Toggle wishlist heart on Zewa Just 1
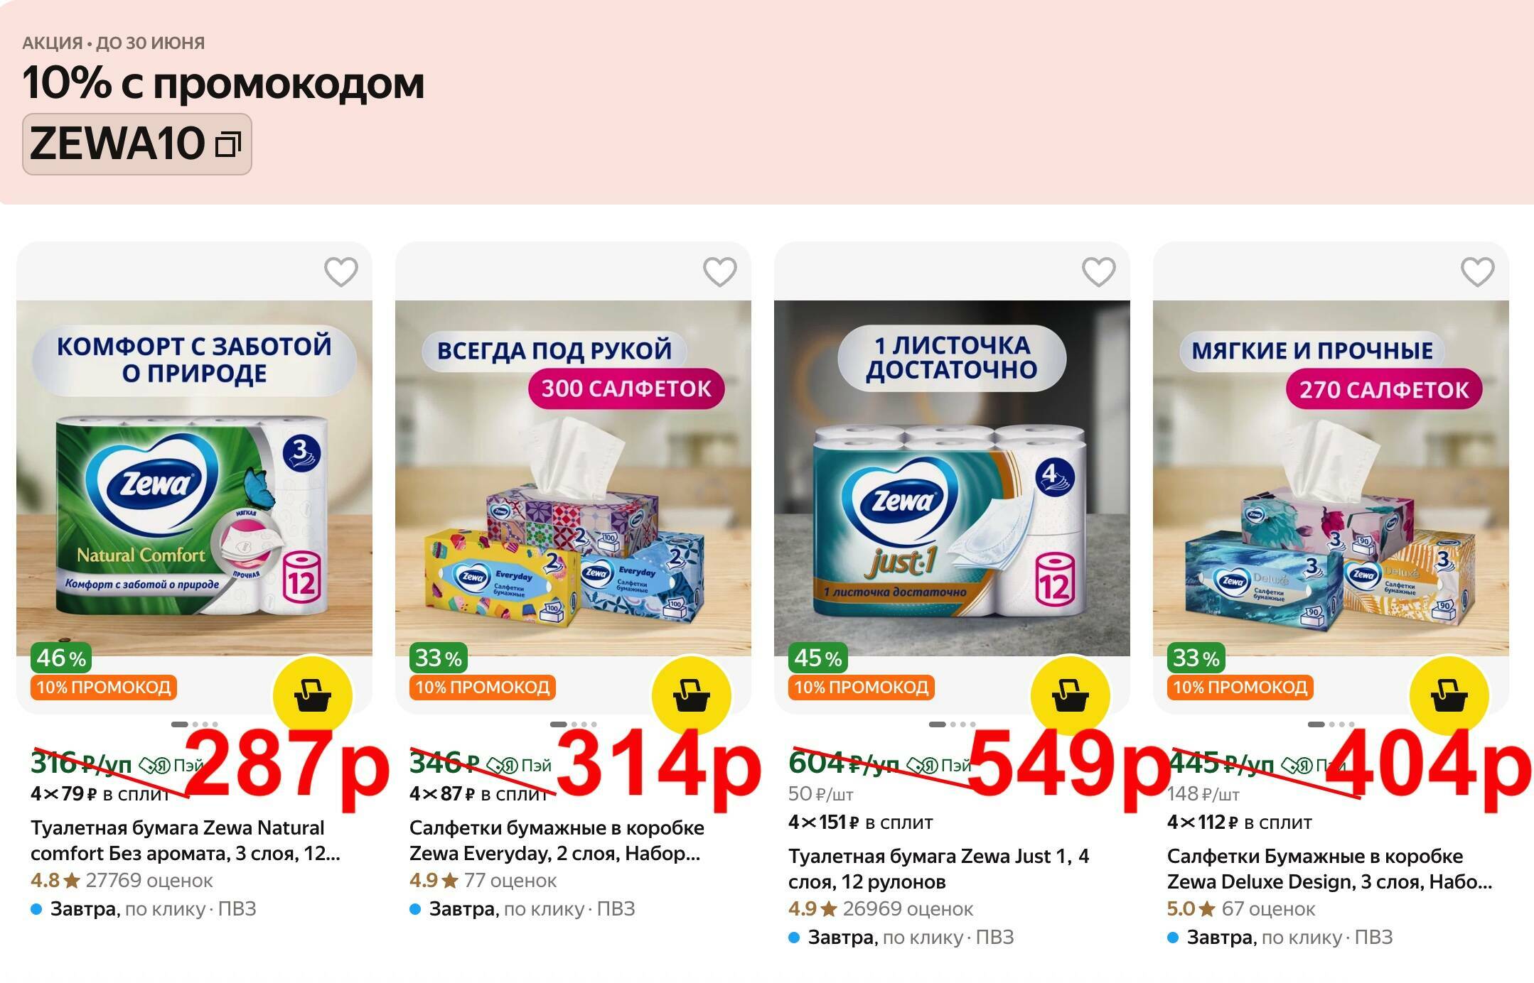This screenshot has width=1534, height=983. pyautogui.click(x=1099, y=272)
